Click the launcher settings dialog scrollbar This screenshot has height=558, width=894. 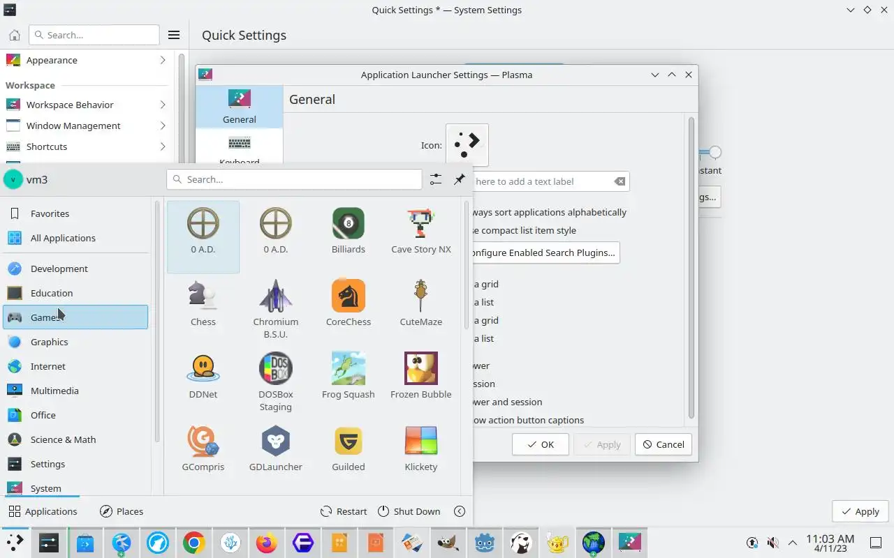tap(691, 268)
